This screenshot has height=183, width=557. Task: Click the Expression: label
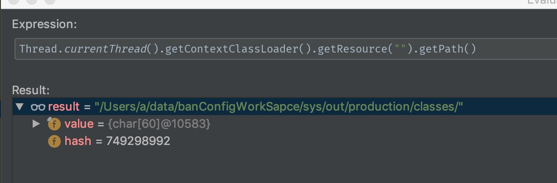(44, 24)
